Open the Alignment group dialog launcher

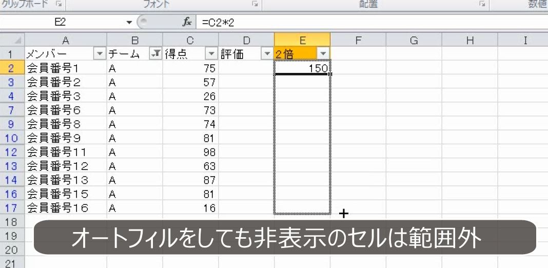(x=482, y=4)
